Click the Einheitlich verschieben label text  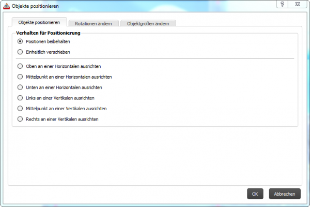48,52
